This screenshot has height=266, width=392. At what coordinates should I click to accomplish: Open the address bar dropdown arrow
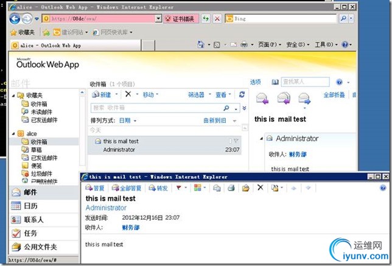pyautogui.click(x=158, y=18)
